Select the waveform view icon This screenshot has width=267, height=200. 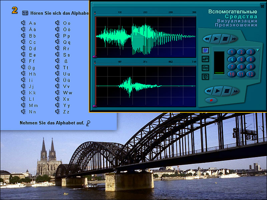point(206,51)
